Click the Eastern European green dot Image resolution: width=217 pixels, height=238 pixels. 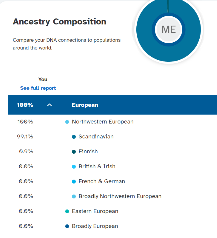67,211
